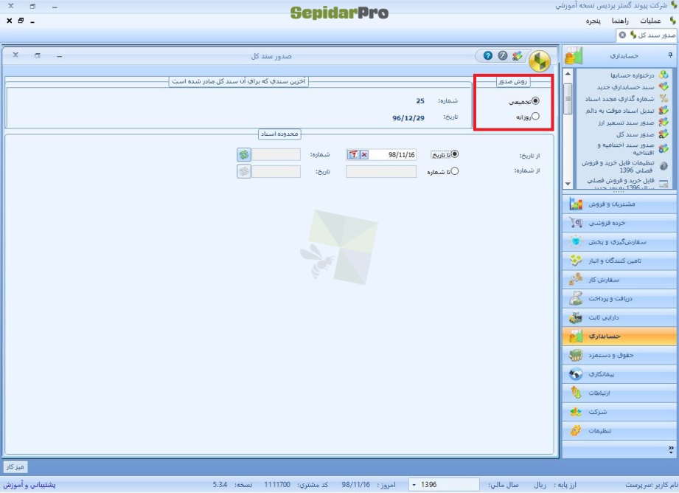Click the disabled تا شماره input field

tap(381, 172)
